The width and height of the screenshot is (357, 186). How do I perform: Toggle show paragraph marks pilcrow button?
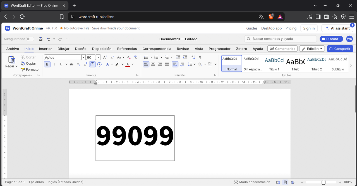click(x=200, y=57)
